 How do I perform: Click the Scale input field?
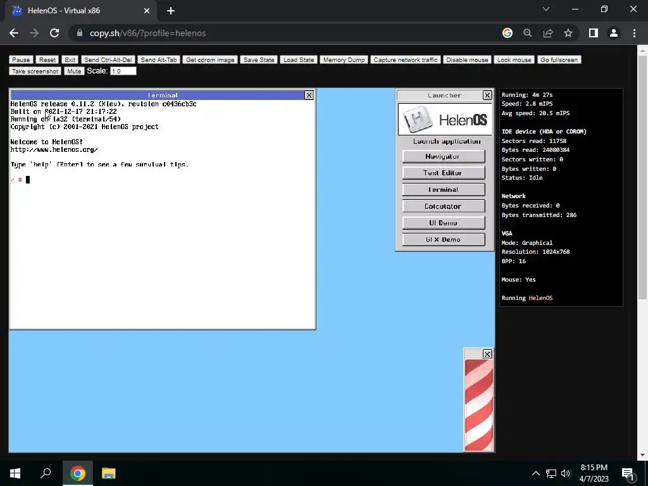coord(123,71)
